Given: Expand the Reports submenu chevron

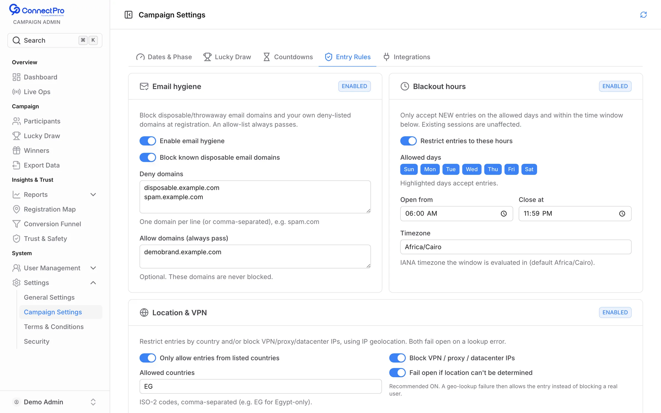Looking at the screenshot, I should (93, 195).
